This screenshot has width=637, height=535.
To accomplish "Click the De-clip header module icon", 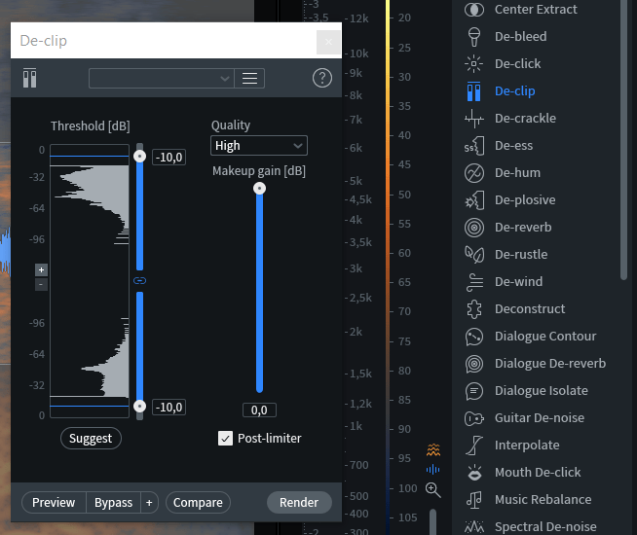I will click(29, 78).
